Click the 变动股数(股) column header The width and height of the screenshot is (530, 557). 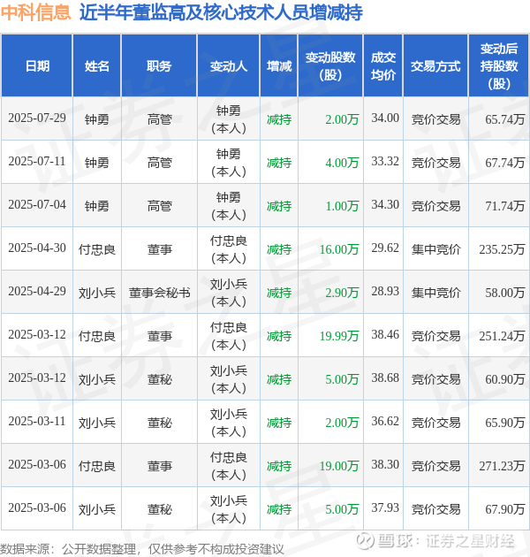click(x=330, y=66)
